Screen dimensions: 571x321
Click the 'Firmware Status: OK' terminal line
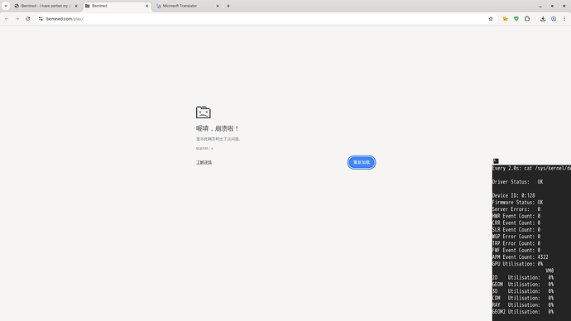[517, 203]
